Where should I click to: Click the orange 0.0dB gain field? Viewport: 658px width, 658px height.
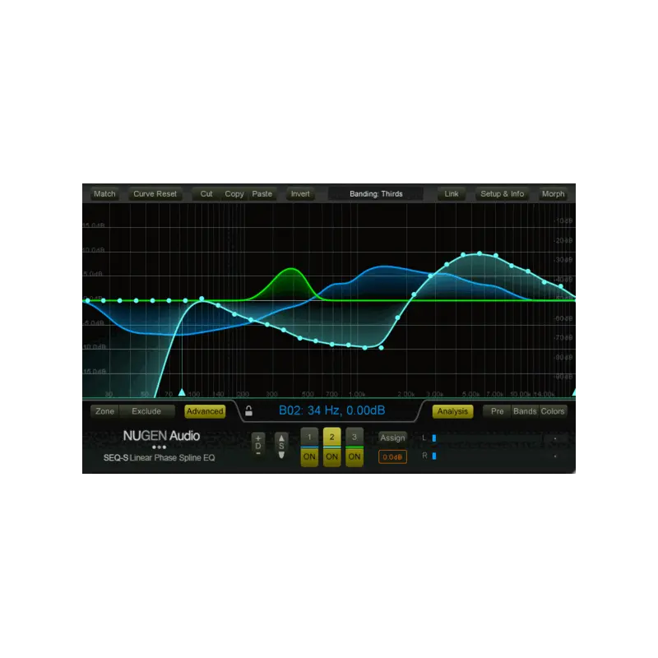(392, 456)
